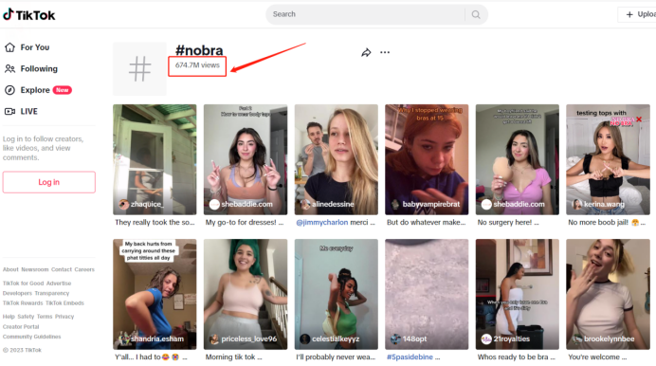Open the Careers footer link

click(84, 269)
